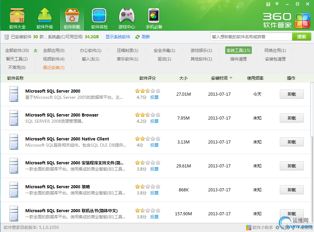The image size is (314, 232).
Task: Click the 刷新 refresh link
Action: point(146,37)
